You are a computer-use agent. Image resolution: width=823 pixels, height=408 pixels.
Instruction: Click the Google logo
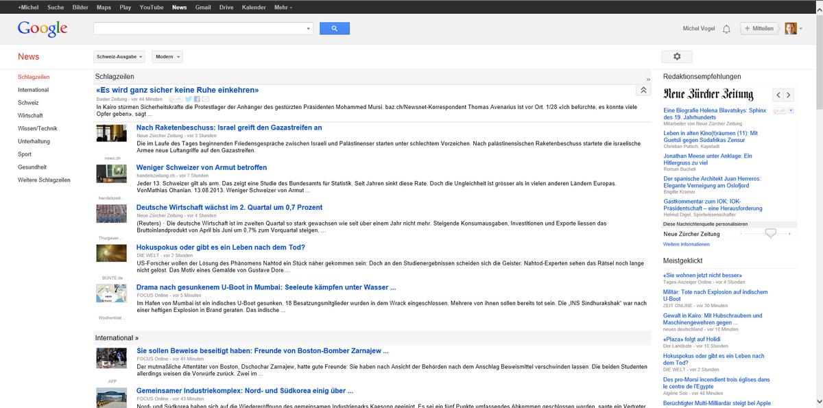pyautogui.click(x=43, y=28)
